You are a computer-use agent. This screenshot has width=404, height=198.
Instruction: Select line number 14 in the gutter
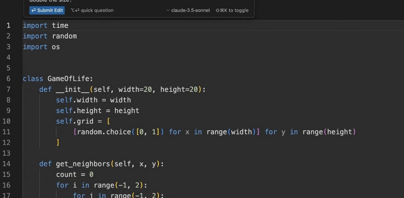(6, 164)
